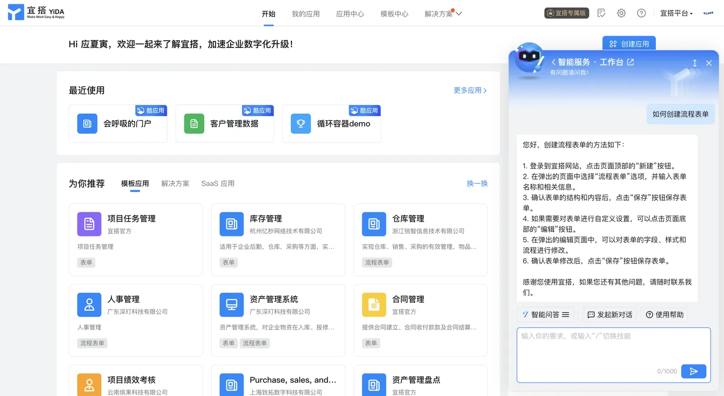Click the 资产管理系统 template title

pyautogui.click(x=274, y=299)
